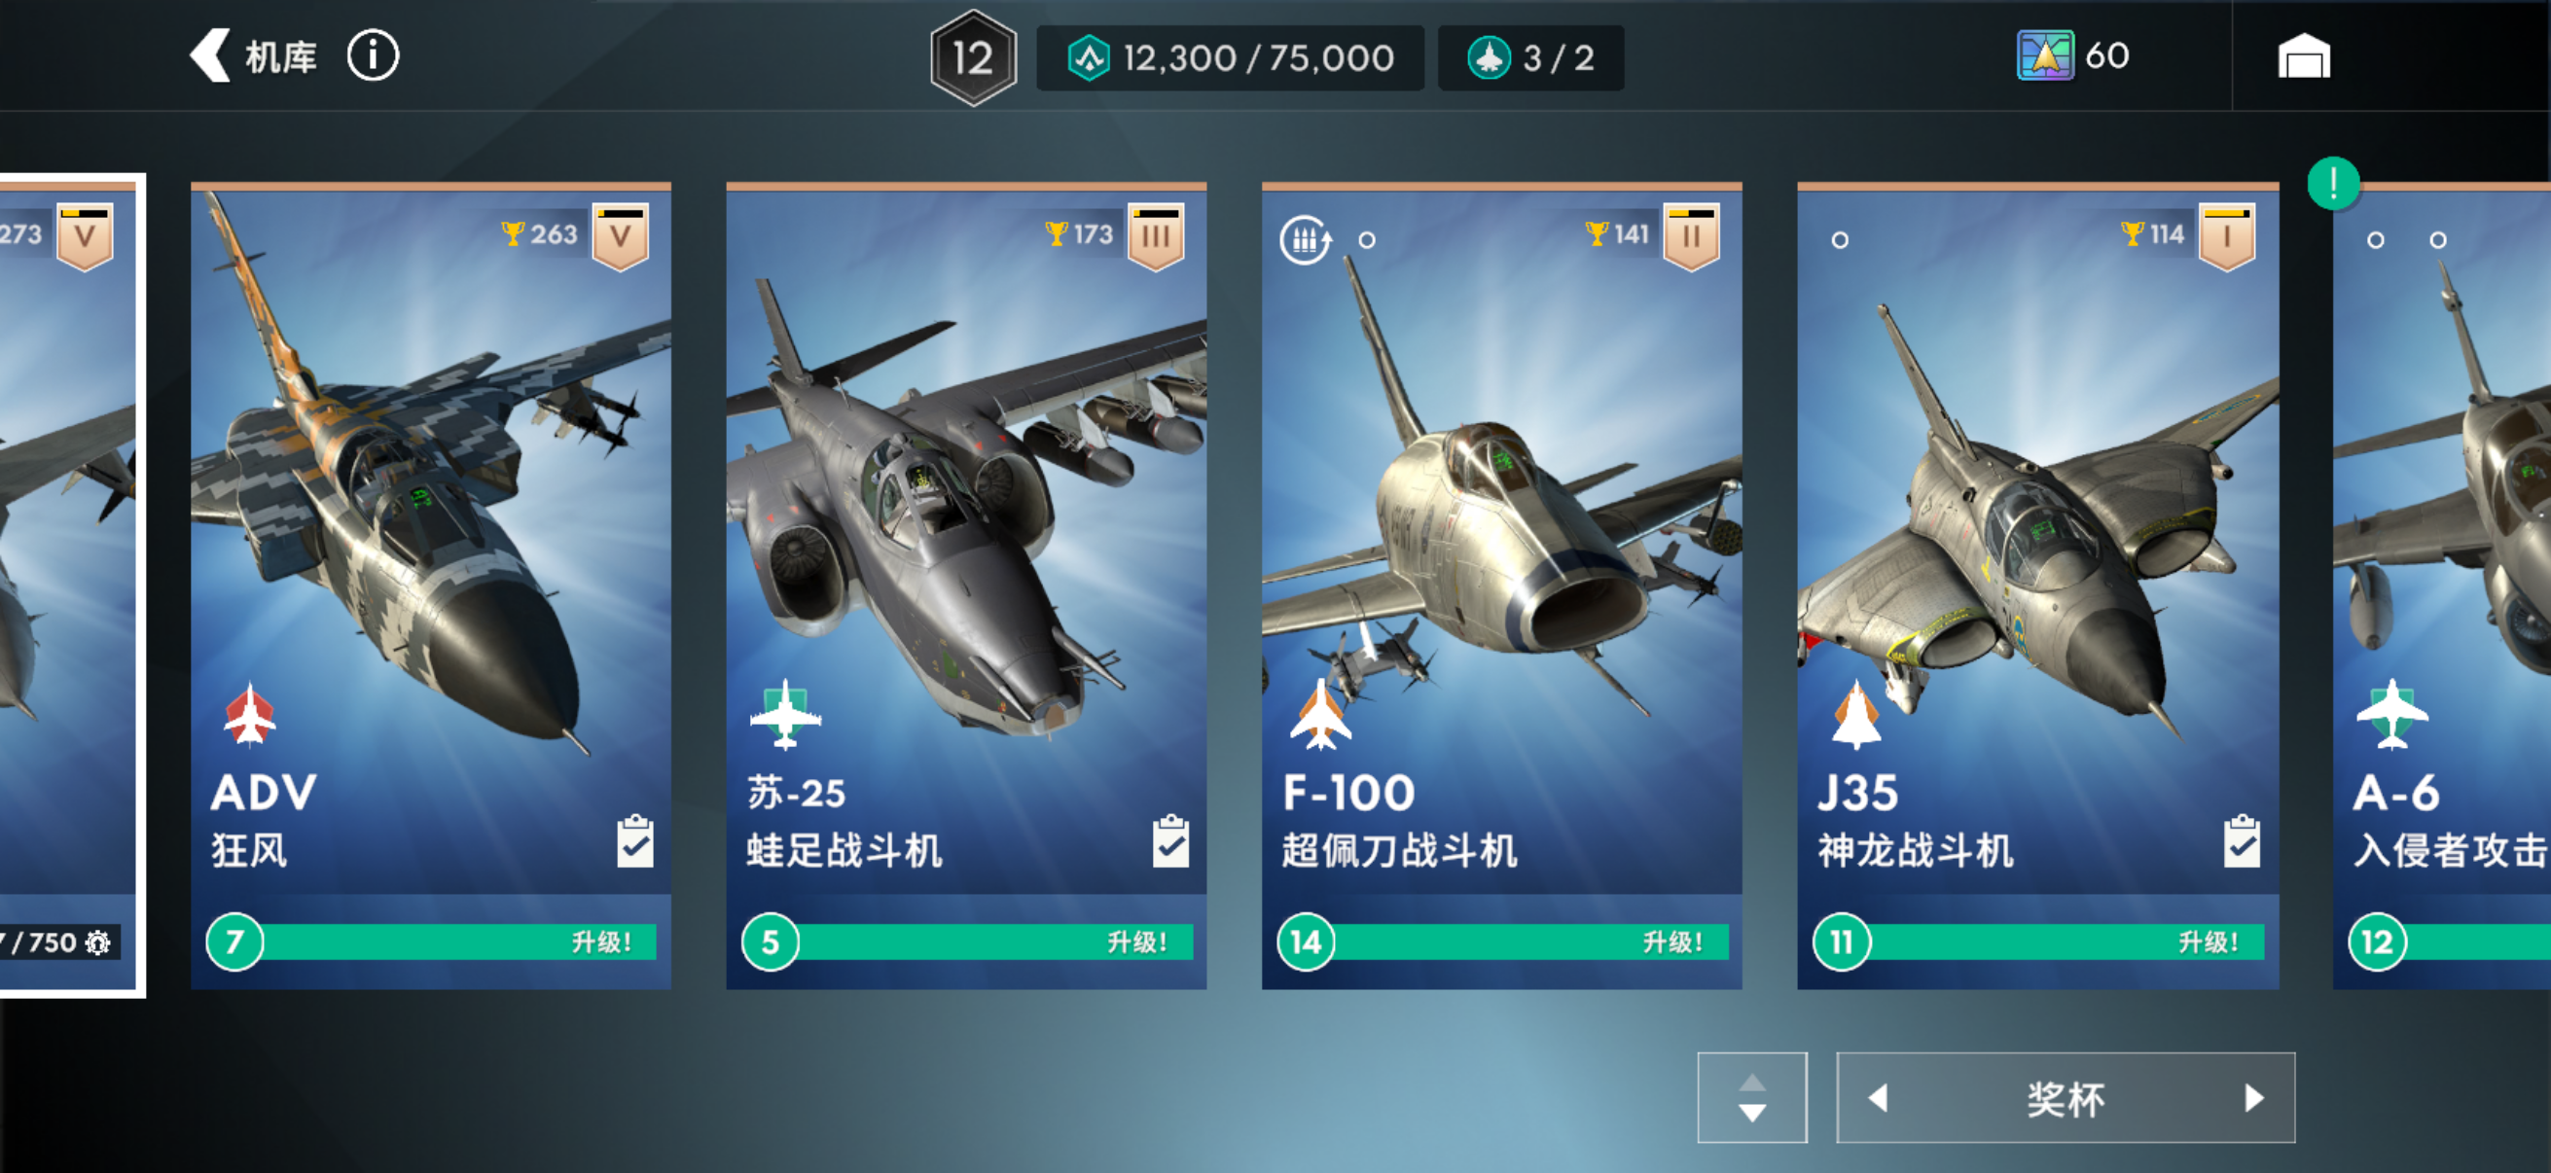2551x1173 pixels.
Task: Click the F-100 ammo reload icon
Action: pyautogui.click(x=1305, y=239)
